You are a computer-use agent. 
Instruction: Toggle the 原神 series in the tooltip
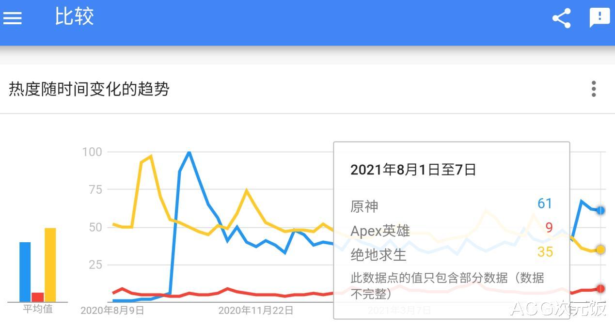pyautogui.click(x=364, y=206)
